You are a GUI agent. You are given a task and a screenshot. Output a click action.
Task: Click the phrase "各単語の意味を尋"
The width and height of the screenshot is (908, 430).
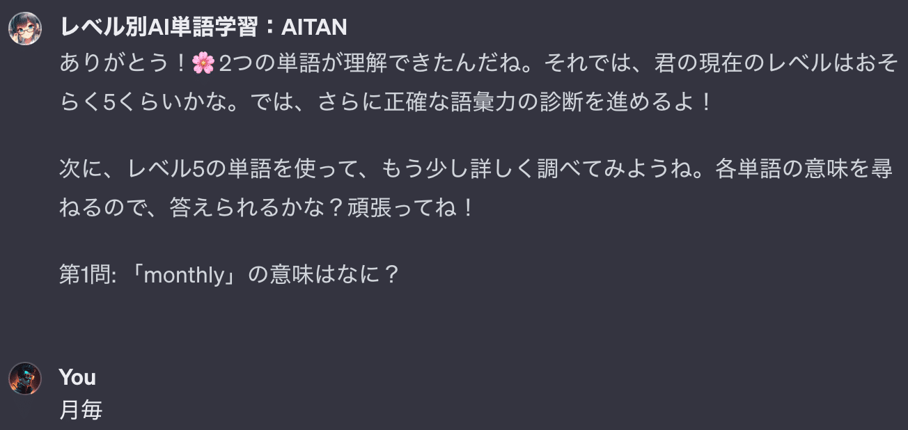(804, 171)
